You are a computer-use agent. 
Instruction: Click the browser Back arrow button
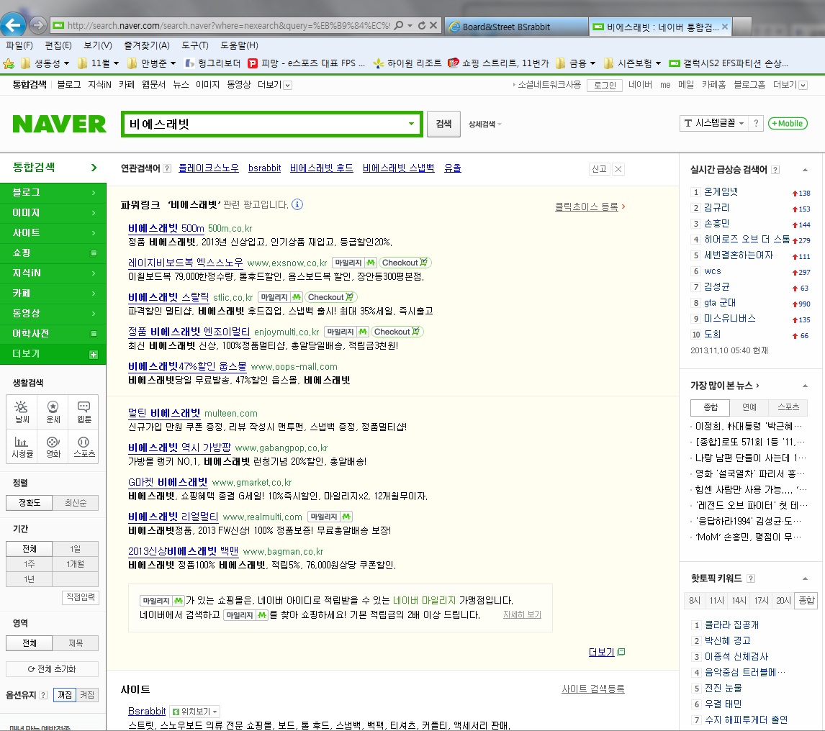point(13,24)
